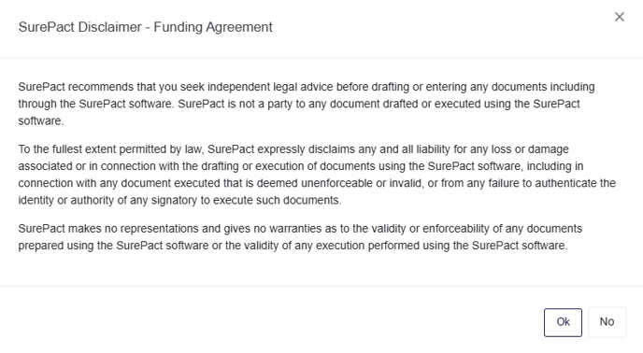Click the words 'Funding Agreement' in the header
This screenshot has height=353, width=643.
click(213, 27)
